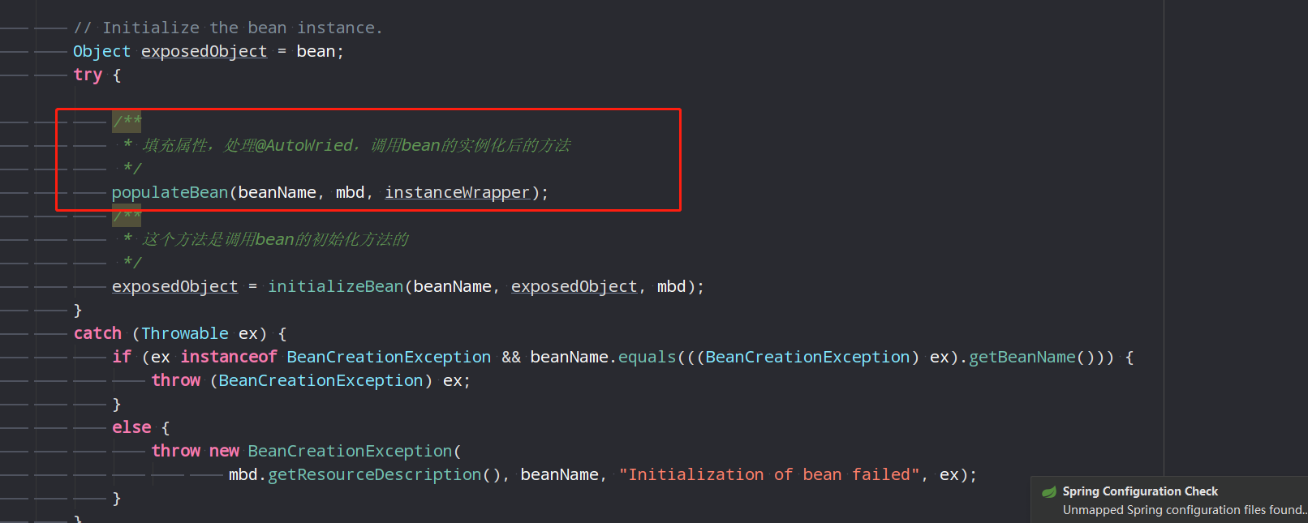Viewport: 1308px width, 523px height.
Task: Click the else keyword
Action: pos(131,427)
